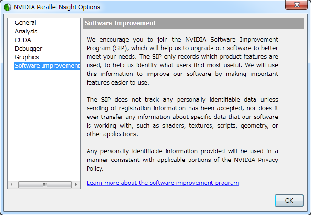Open the software improvement program link
The height and width of the screenshot is (215, 311).
tap(163, 183)
